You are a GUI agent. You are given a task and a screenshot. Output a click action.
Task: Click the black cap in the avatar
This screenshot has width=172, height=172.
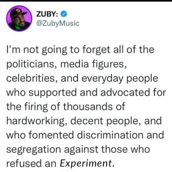17,13
